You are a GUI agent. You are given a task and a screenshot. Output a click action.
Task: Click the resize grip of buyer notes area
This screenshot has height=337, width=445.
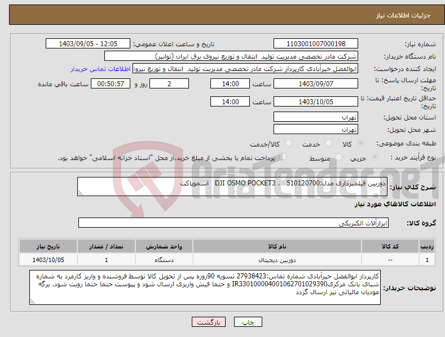tap(33, 301)
